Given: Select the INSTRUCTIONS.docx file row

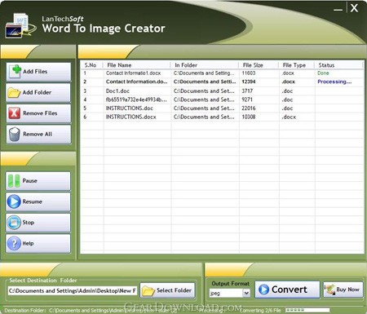Looking at the screenshot, I should (x=222, y=117).
